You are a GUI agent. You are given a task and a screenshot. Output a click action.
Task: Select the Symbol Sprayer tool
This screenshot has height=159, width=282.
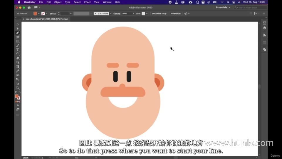pyautogui.click(x=18, y=75)
